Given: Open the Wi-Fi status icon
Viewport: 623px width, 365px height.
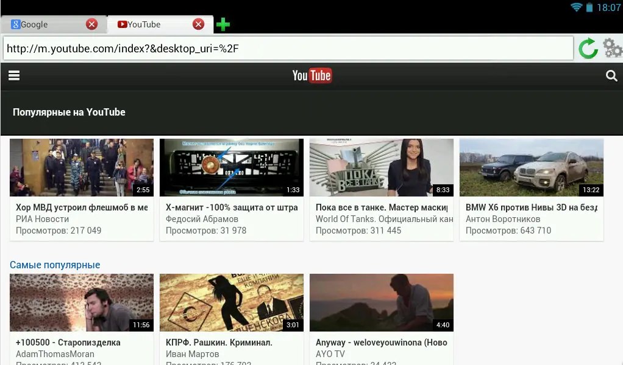Looking at the screenshot, I should [x=576, y=7].
